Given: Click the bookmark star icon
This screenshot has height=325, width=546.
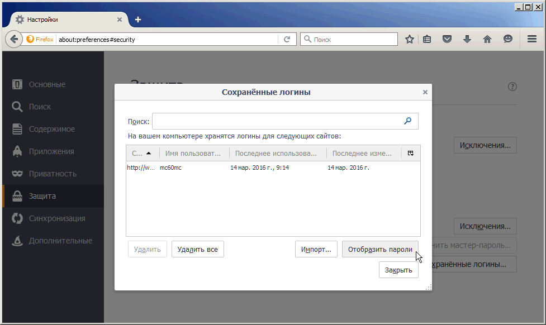Looking at the screenshot, I should tap(410, 39).
